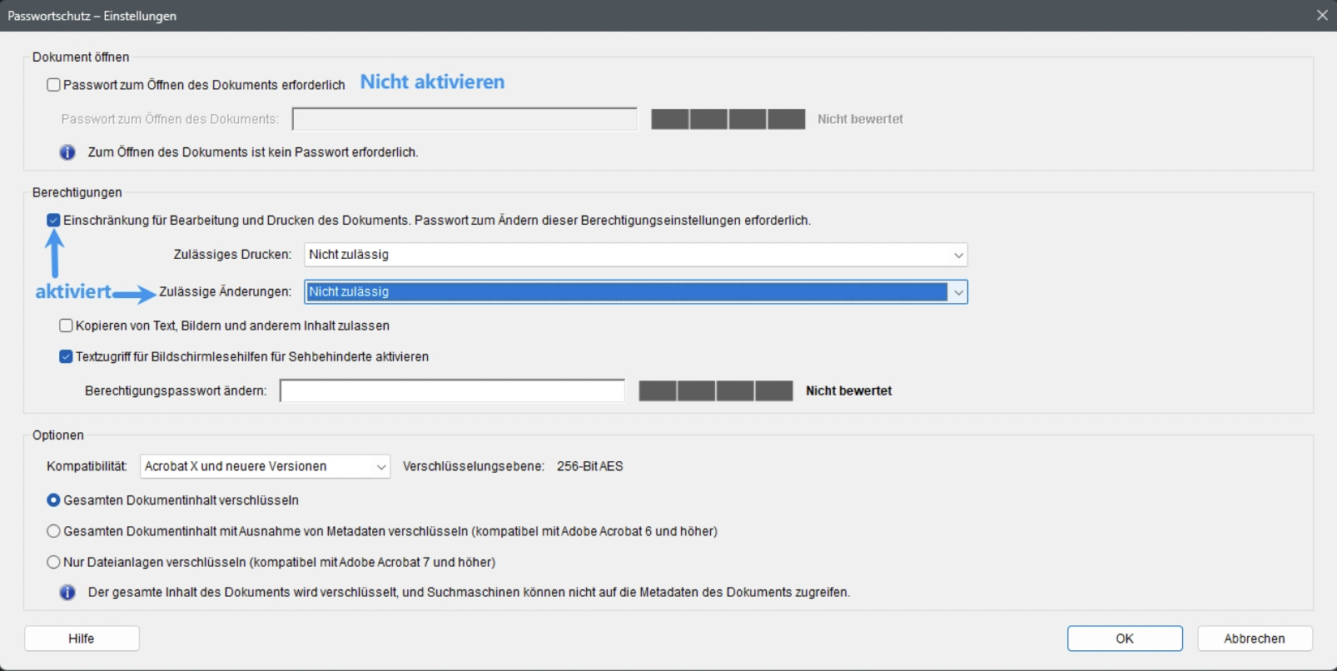Open the 'Zulässiges Drucken' dropdown
This screenshot has height=671, width=1337.
pyautogui.click(x=636, y=255)
